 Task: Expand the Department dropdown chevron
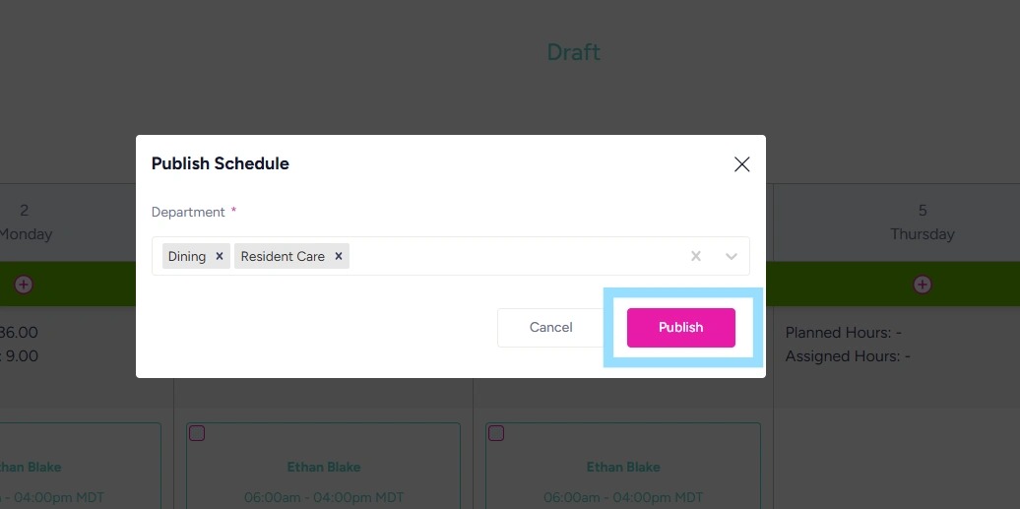pyautogui.click(x=732, y=256)
